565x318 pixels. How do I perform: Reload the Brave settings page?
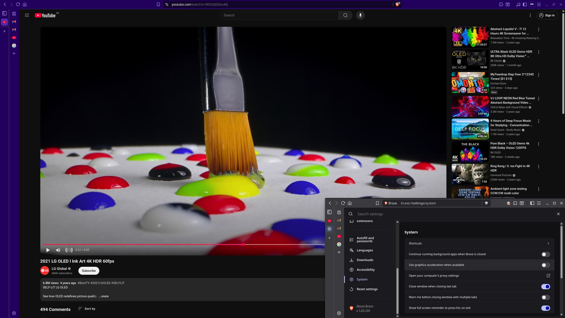[343, 203]
